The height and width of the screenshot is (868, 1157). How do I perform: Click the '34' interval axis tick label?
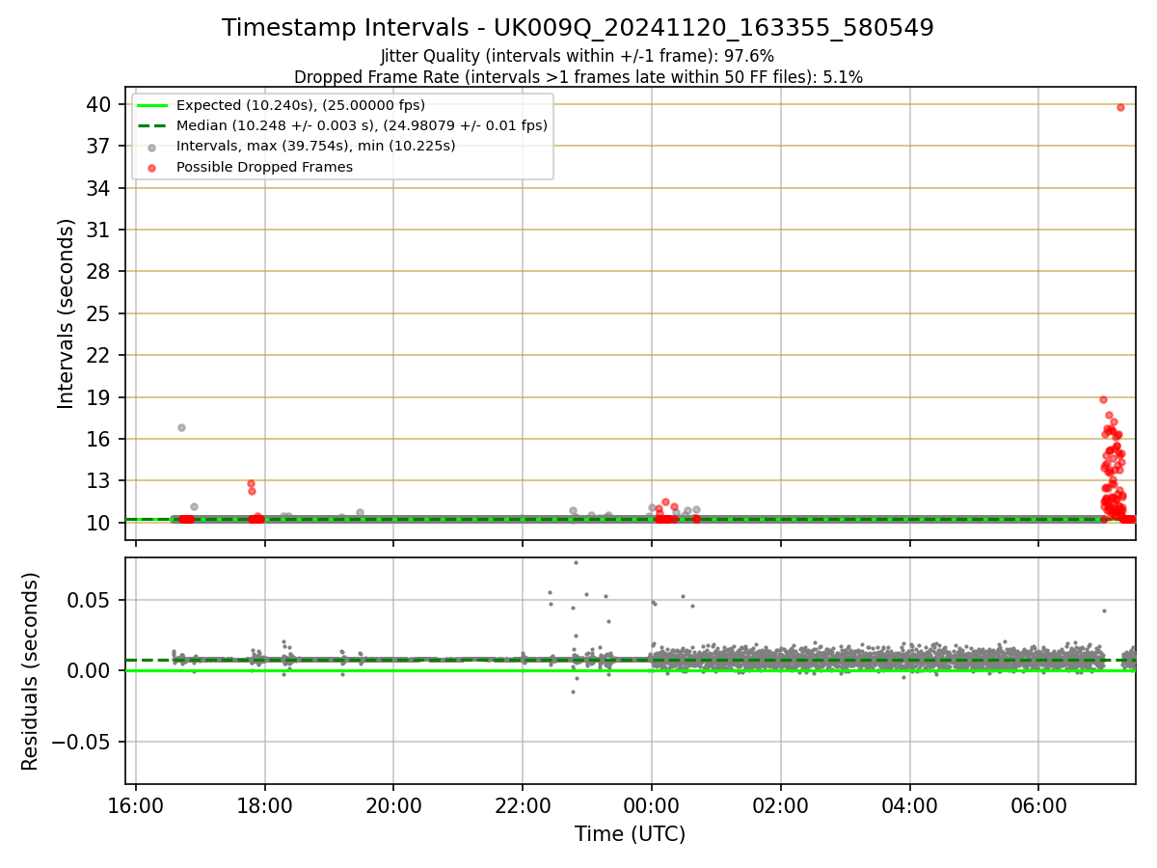(x=100, y=188)
